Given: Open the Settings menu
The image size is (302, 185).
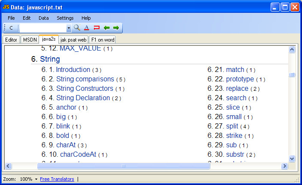Looking at the screenshot, I should (65, 18).
